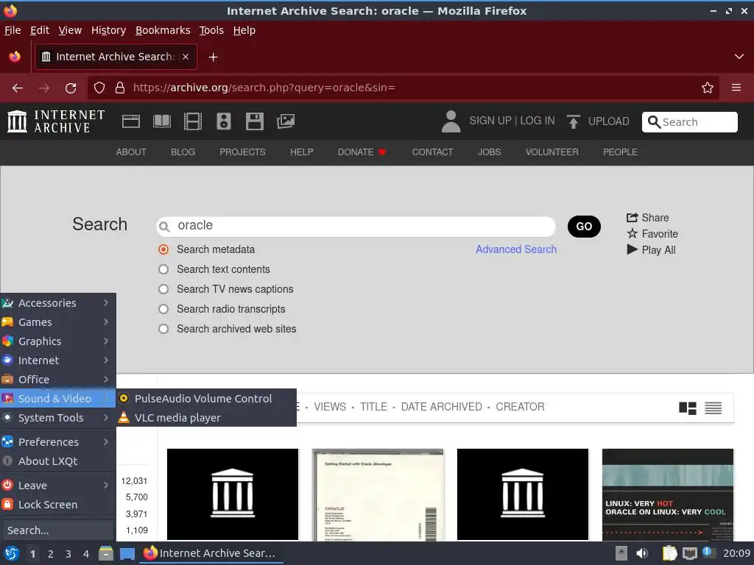The image size is (754, 565).
Task: Click Lock Screen menu entry
Action: click(x=57, y=505)
